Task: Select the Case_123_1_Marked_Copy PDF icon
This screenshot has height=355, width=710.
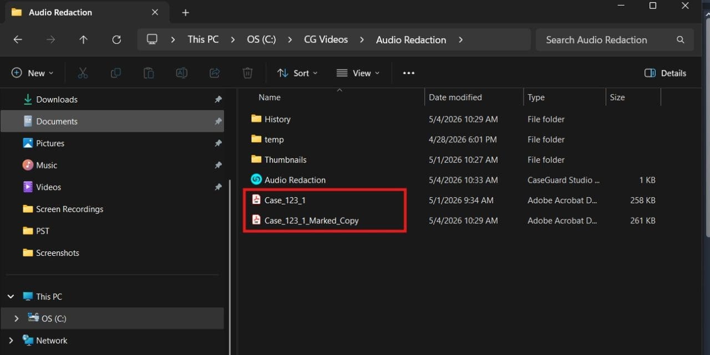Action: [256, 220]
